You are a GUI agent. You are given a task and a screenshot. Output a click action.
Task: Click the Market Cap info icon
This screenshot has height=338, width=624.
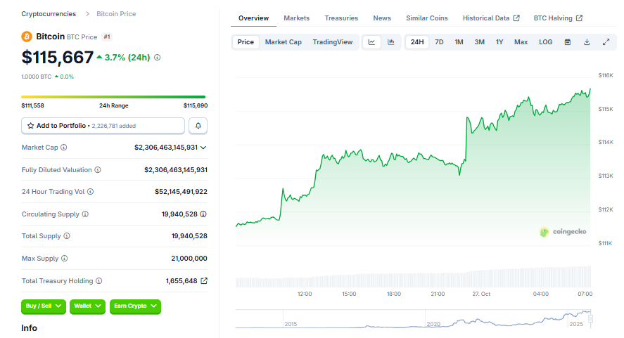click(64, 148)
